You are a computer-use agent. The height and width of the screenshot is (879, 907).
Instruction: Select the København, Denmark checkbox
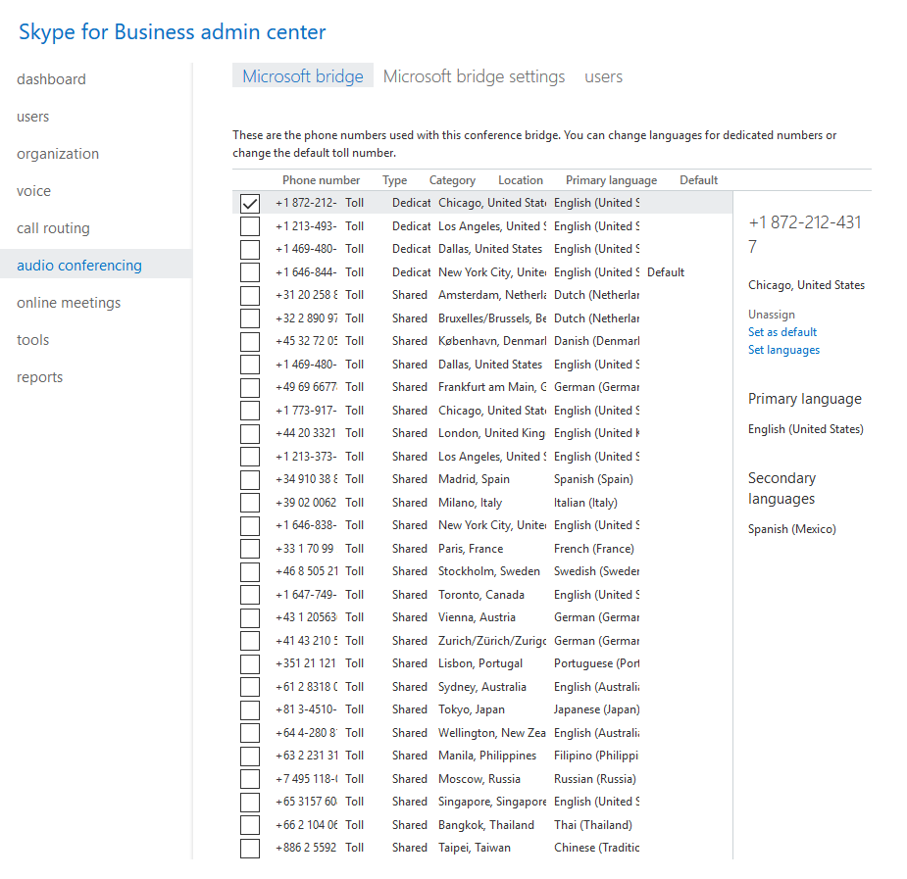(250, 342)
